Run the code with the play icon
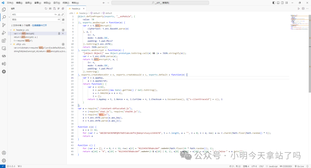This screenshot has height=168, width=311. (x=299, y=9)
